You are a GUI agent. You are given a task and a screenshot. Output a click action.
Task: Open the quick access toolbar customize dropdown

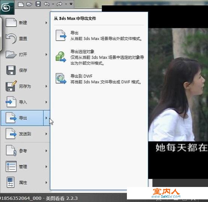(71, 4)
